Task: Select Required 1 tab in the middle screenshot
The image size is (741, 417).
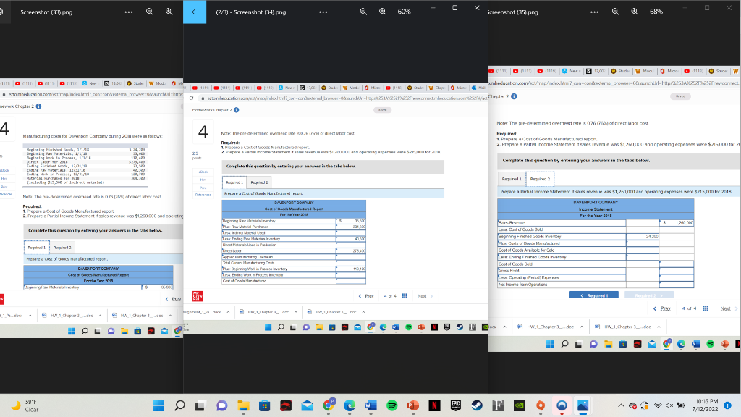Action: [x=234, y=182]
